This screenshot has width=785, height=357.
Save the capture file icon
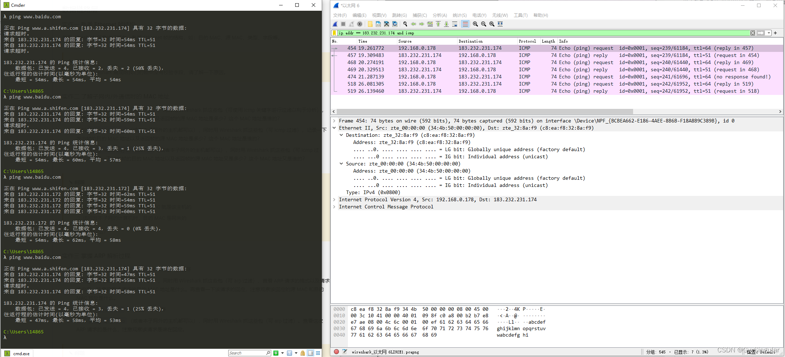(x=378, y=24)
